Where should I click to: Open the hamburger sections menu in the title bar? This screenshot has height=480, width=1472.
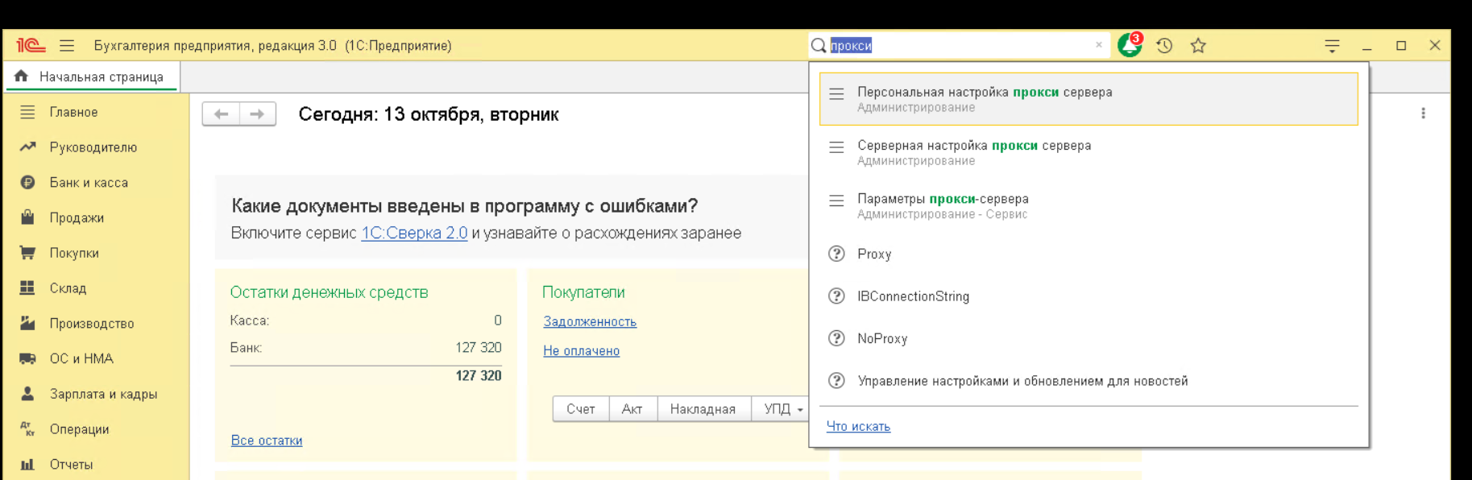pyautogui.click(x=67, y=46)
